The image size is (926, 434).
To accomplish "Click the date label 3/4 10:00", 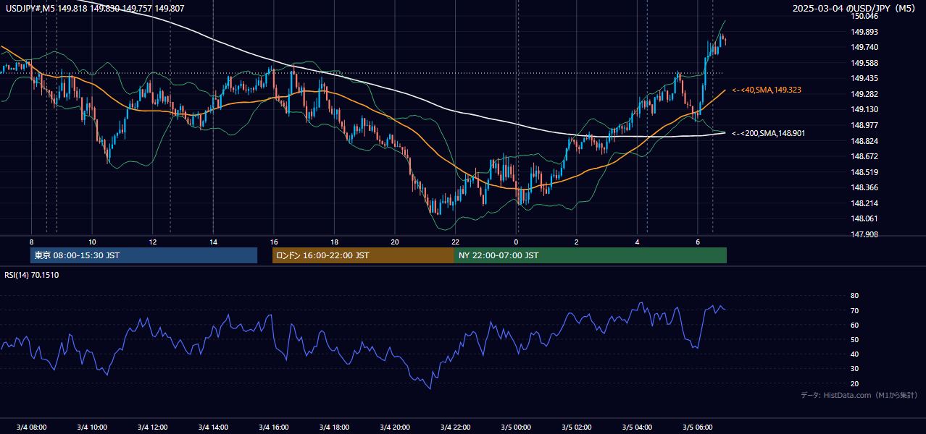I will [x=92, y=427].
